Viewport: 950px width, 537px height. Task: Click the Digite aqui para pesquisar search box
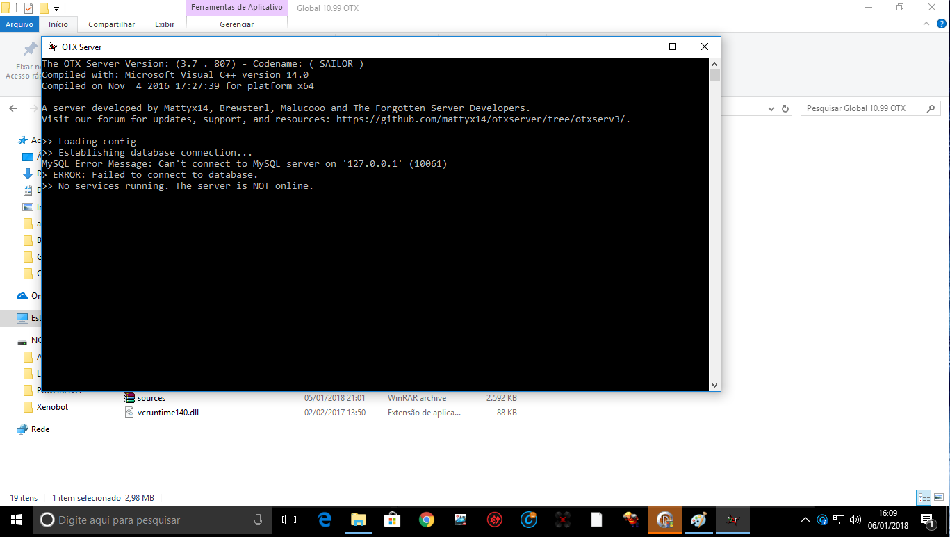153,520
